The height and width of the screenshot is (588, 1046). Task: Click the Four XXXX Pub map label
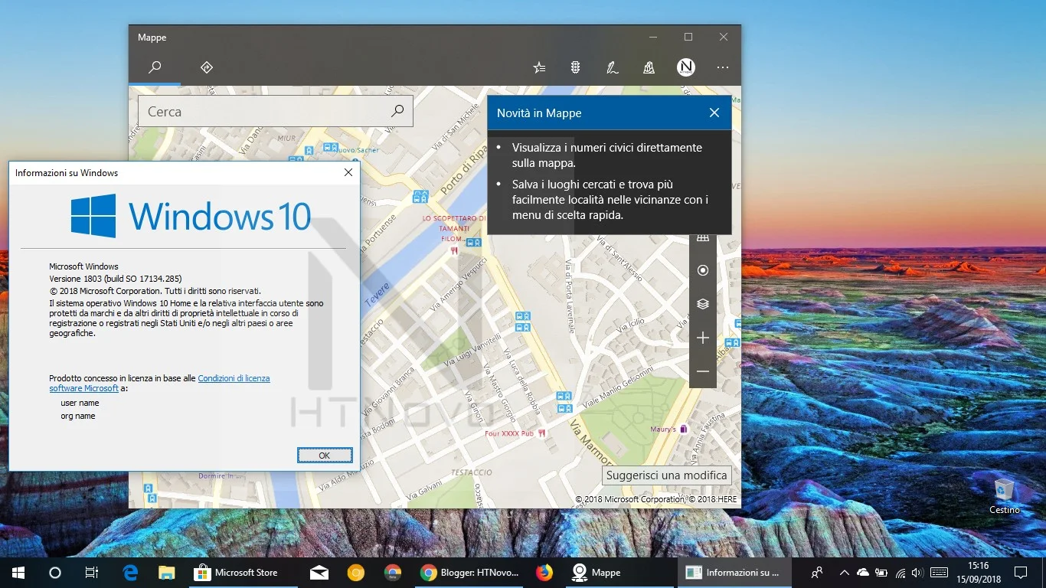[510, 433]
